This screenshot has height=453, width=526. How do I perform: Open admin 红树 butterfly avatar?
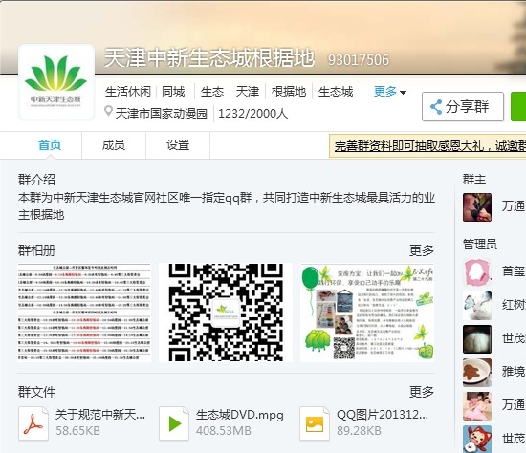coord(477,306)
